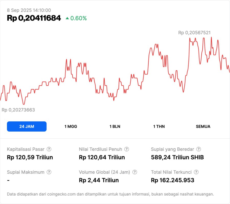Show the Suplai Maksimum help icon tooltip

click(x=49, y=172)
